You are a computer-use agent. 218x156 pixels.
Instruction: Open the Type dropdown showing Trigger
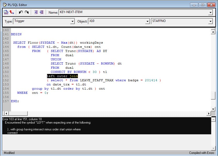point(73,21)
